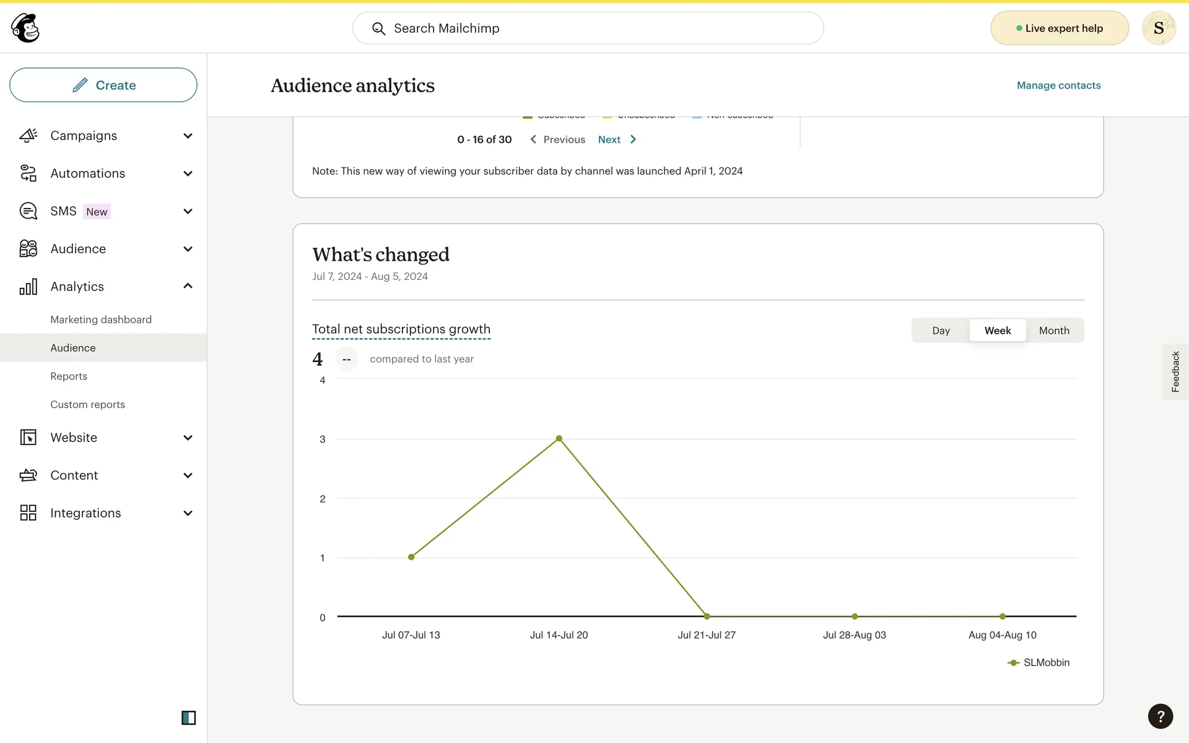Click the Mailchimp Freddie logo
1189x743 pixels.
[x=25, y=28]
